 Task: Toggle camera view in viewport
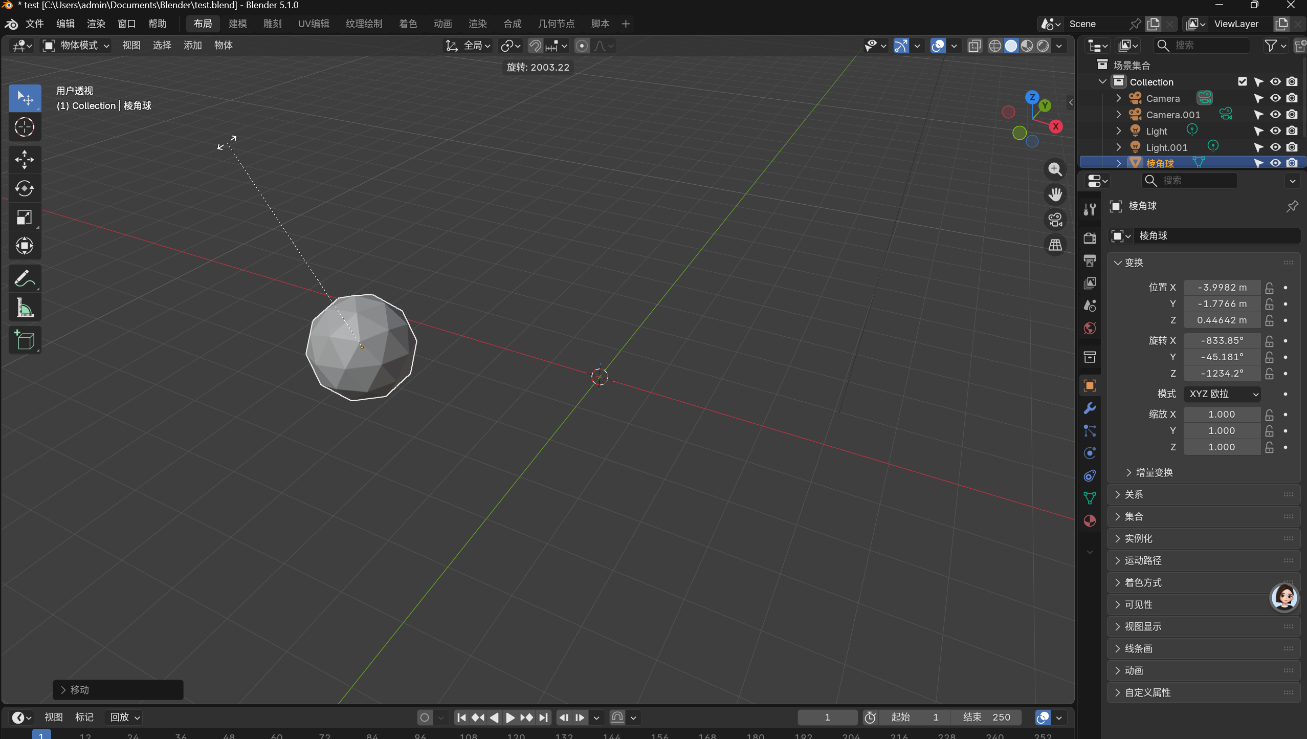coord(1055,220)
